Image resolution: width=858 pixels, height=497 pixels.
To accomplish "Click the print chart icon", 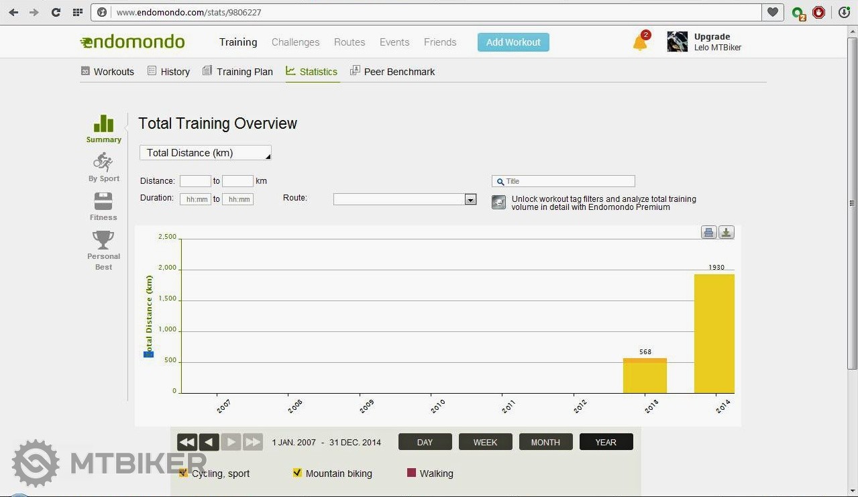I will 708,232.
